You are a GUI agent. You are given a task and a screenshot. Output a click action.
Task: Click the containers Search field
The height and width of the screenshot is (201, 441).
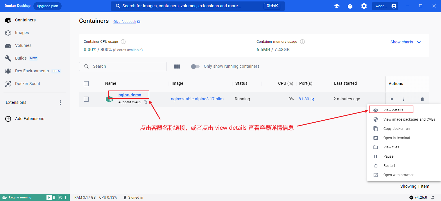[x=123, y=67]
